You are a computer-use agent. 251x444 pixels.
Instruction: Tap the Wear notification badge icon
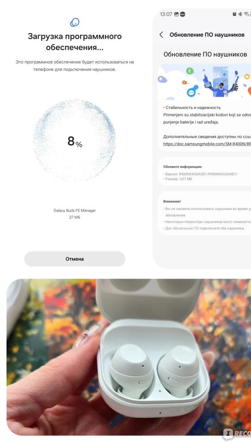click(182, 14)
